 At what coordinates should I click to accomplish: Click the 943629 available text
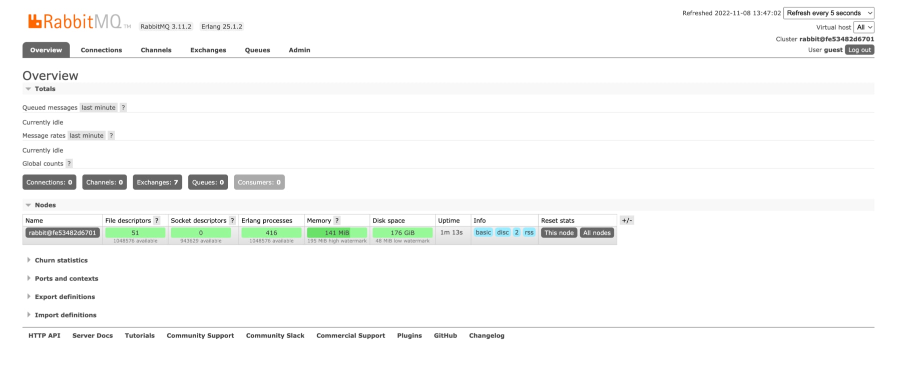201,241
